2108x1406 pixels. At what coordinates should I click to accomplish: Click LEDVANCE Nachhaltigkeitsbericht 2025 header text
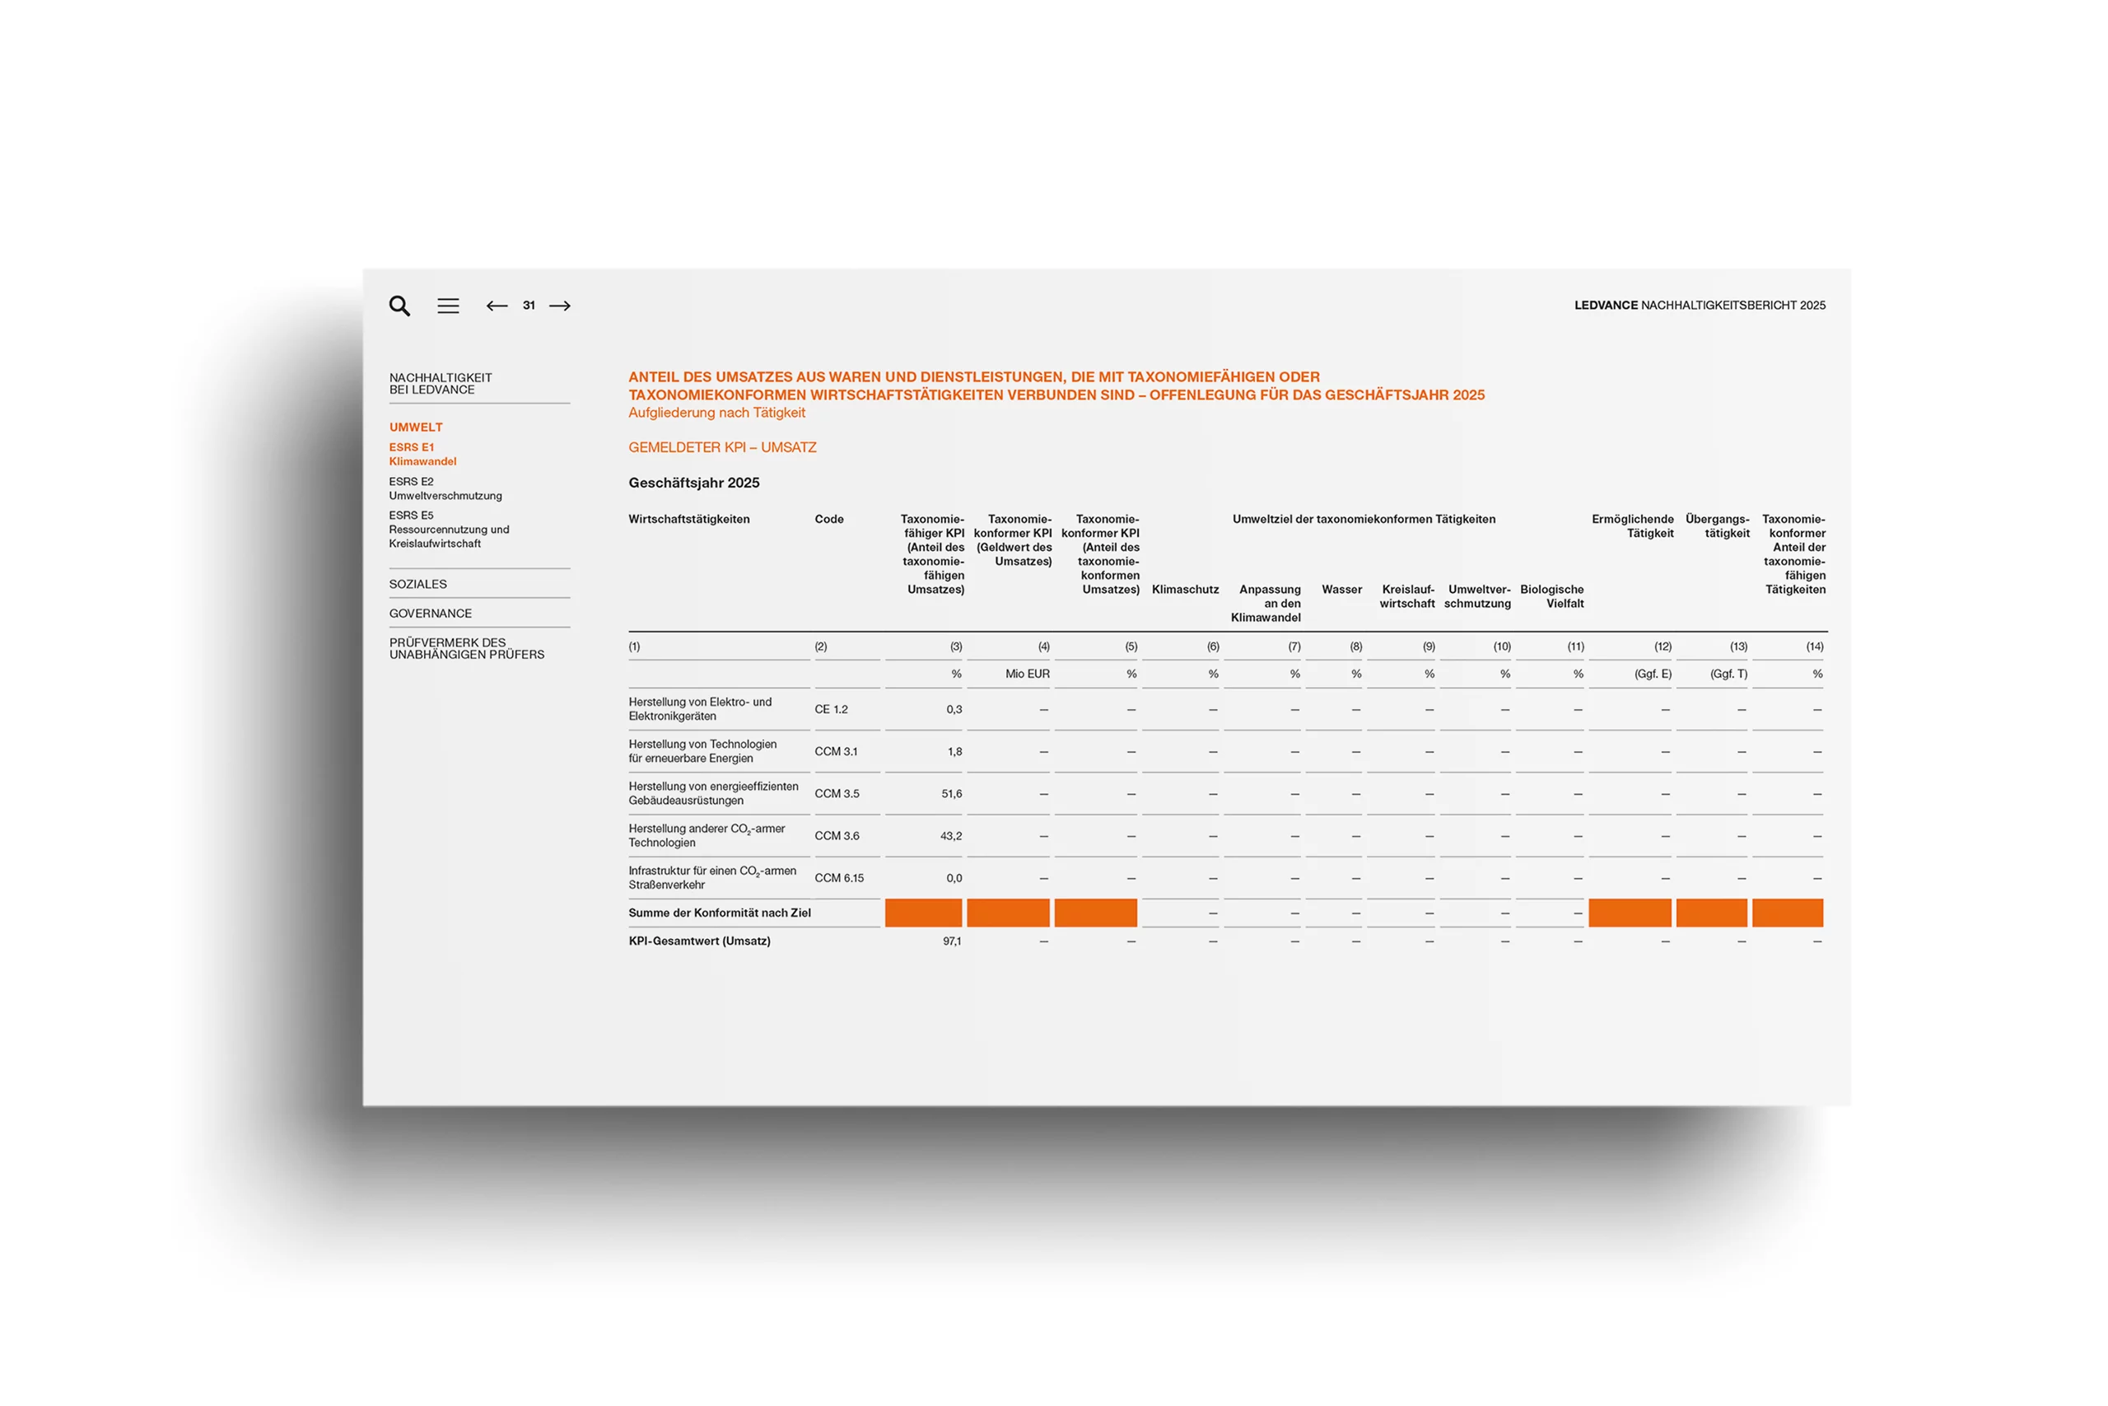click(1700, 306)
